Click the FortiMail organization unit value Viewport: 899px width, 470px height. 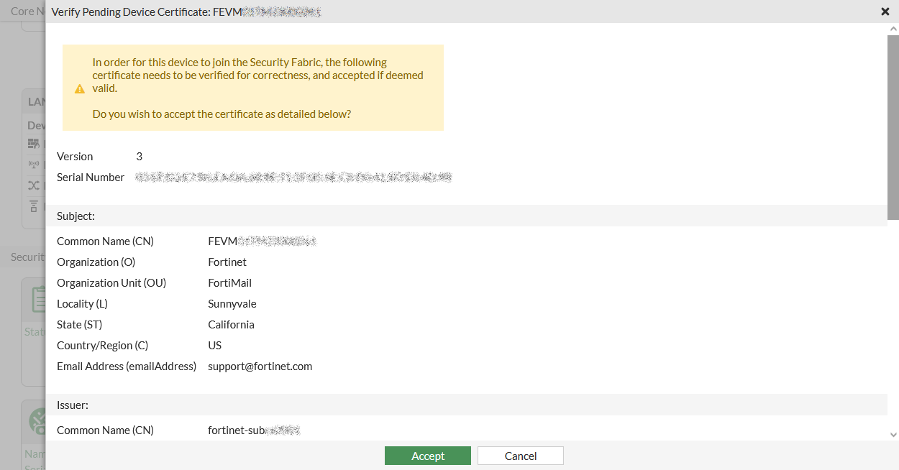(229, 283)
